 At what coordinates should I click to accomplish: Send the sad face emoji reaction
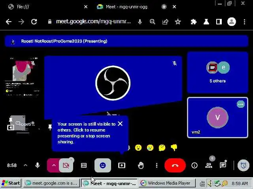[150, 148]
